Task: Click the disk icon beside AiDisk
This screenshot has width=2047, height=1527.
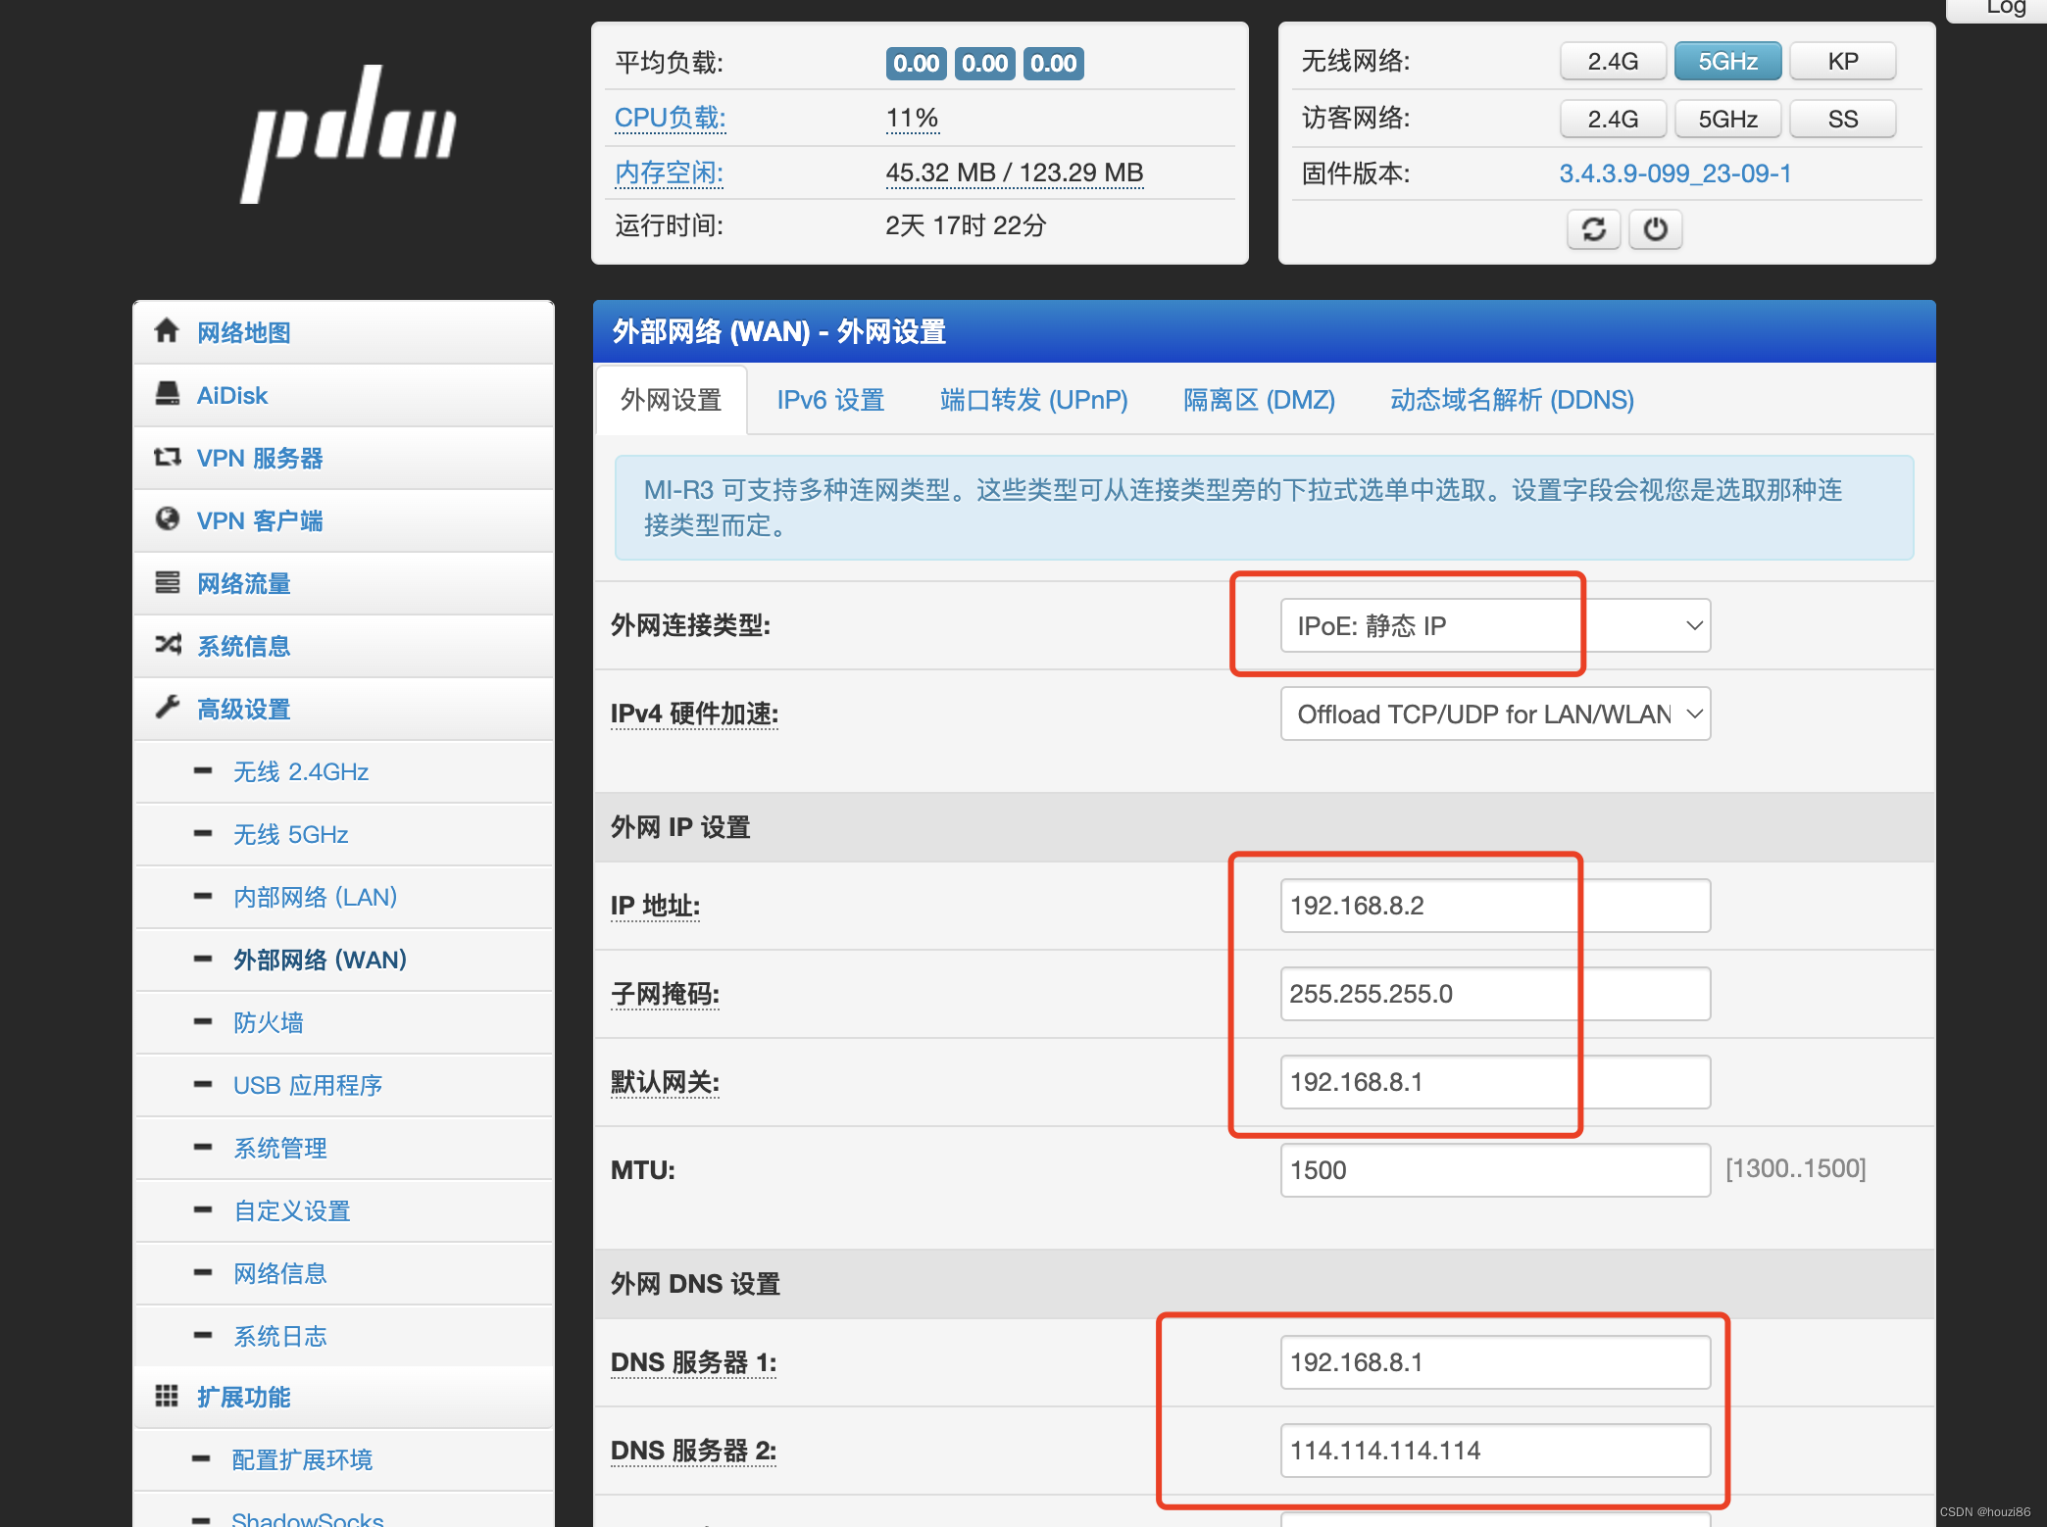Action: click(x=167, y=394)
